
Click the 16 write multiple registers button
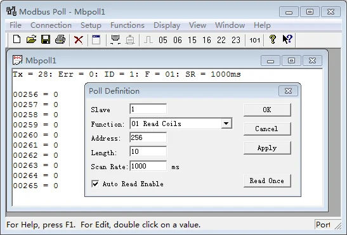207,40
